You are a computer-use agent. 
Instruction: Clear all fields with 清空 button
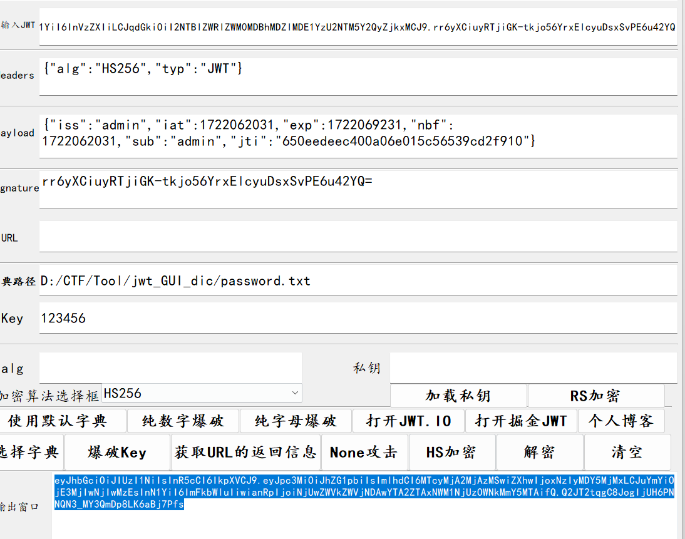pos(627,452)
